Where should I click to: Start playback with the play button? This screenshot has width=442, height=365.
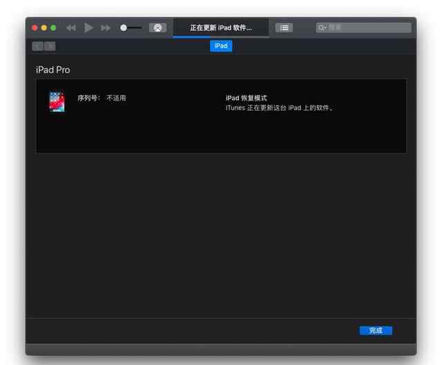click(88, 28)
